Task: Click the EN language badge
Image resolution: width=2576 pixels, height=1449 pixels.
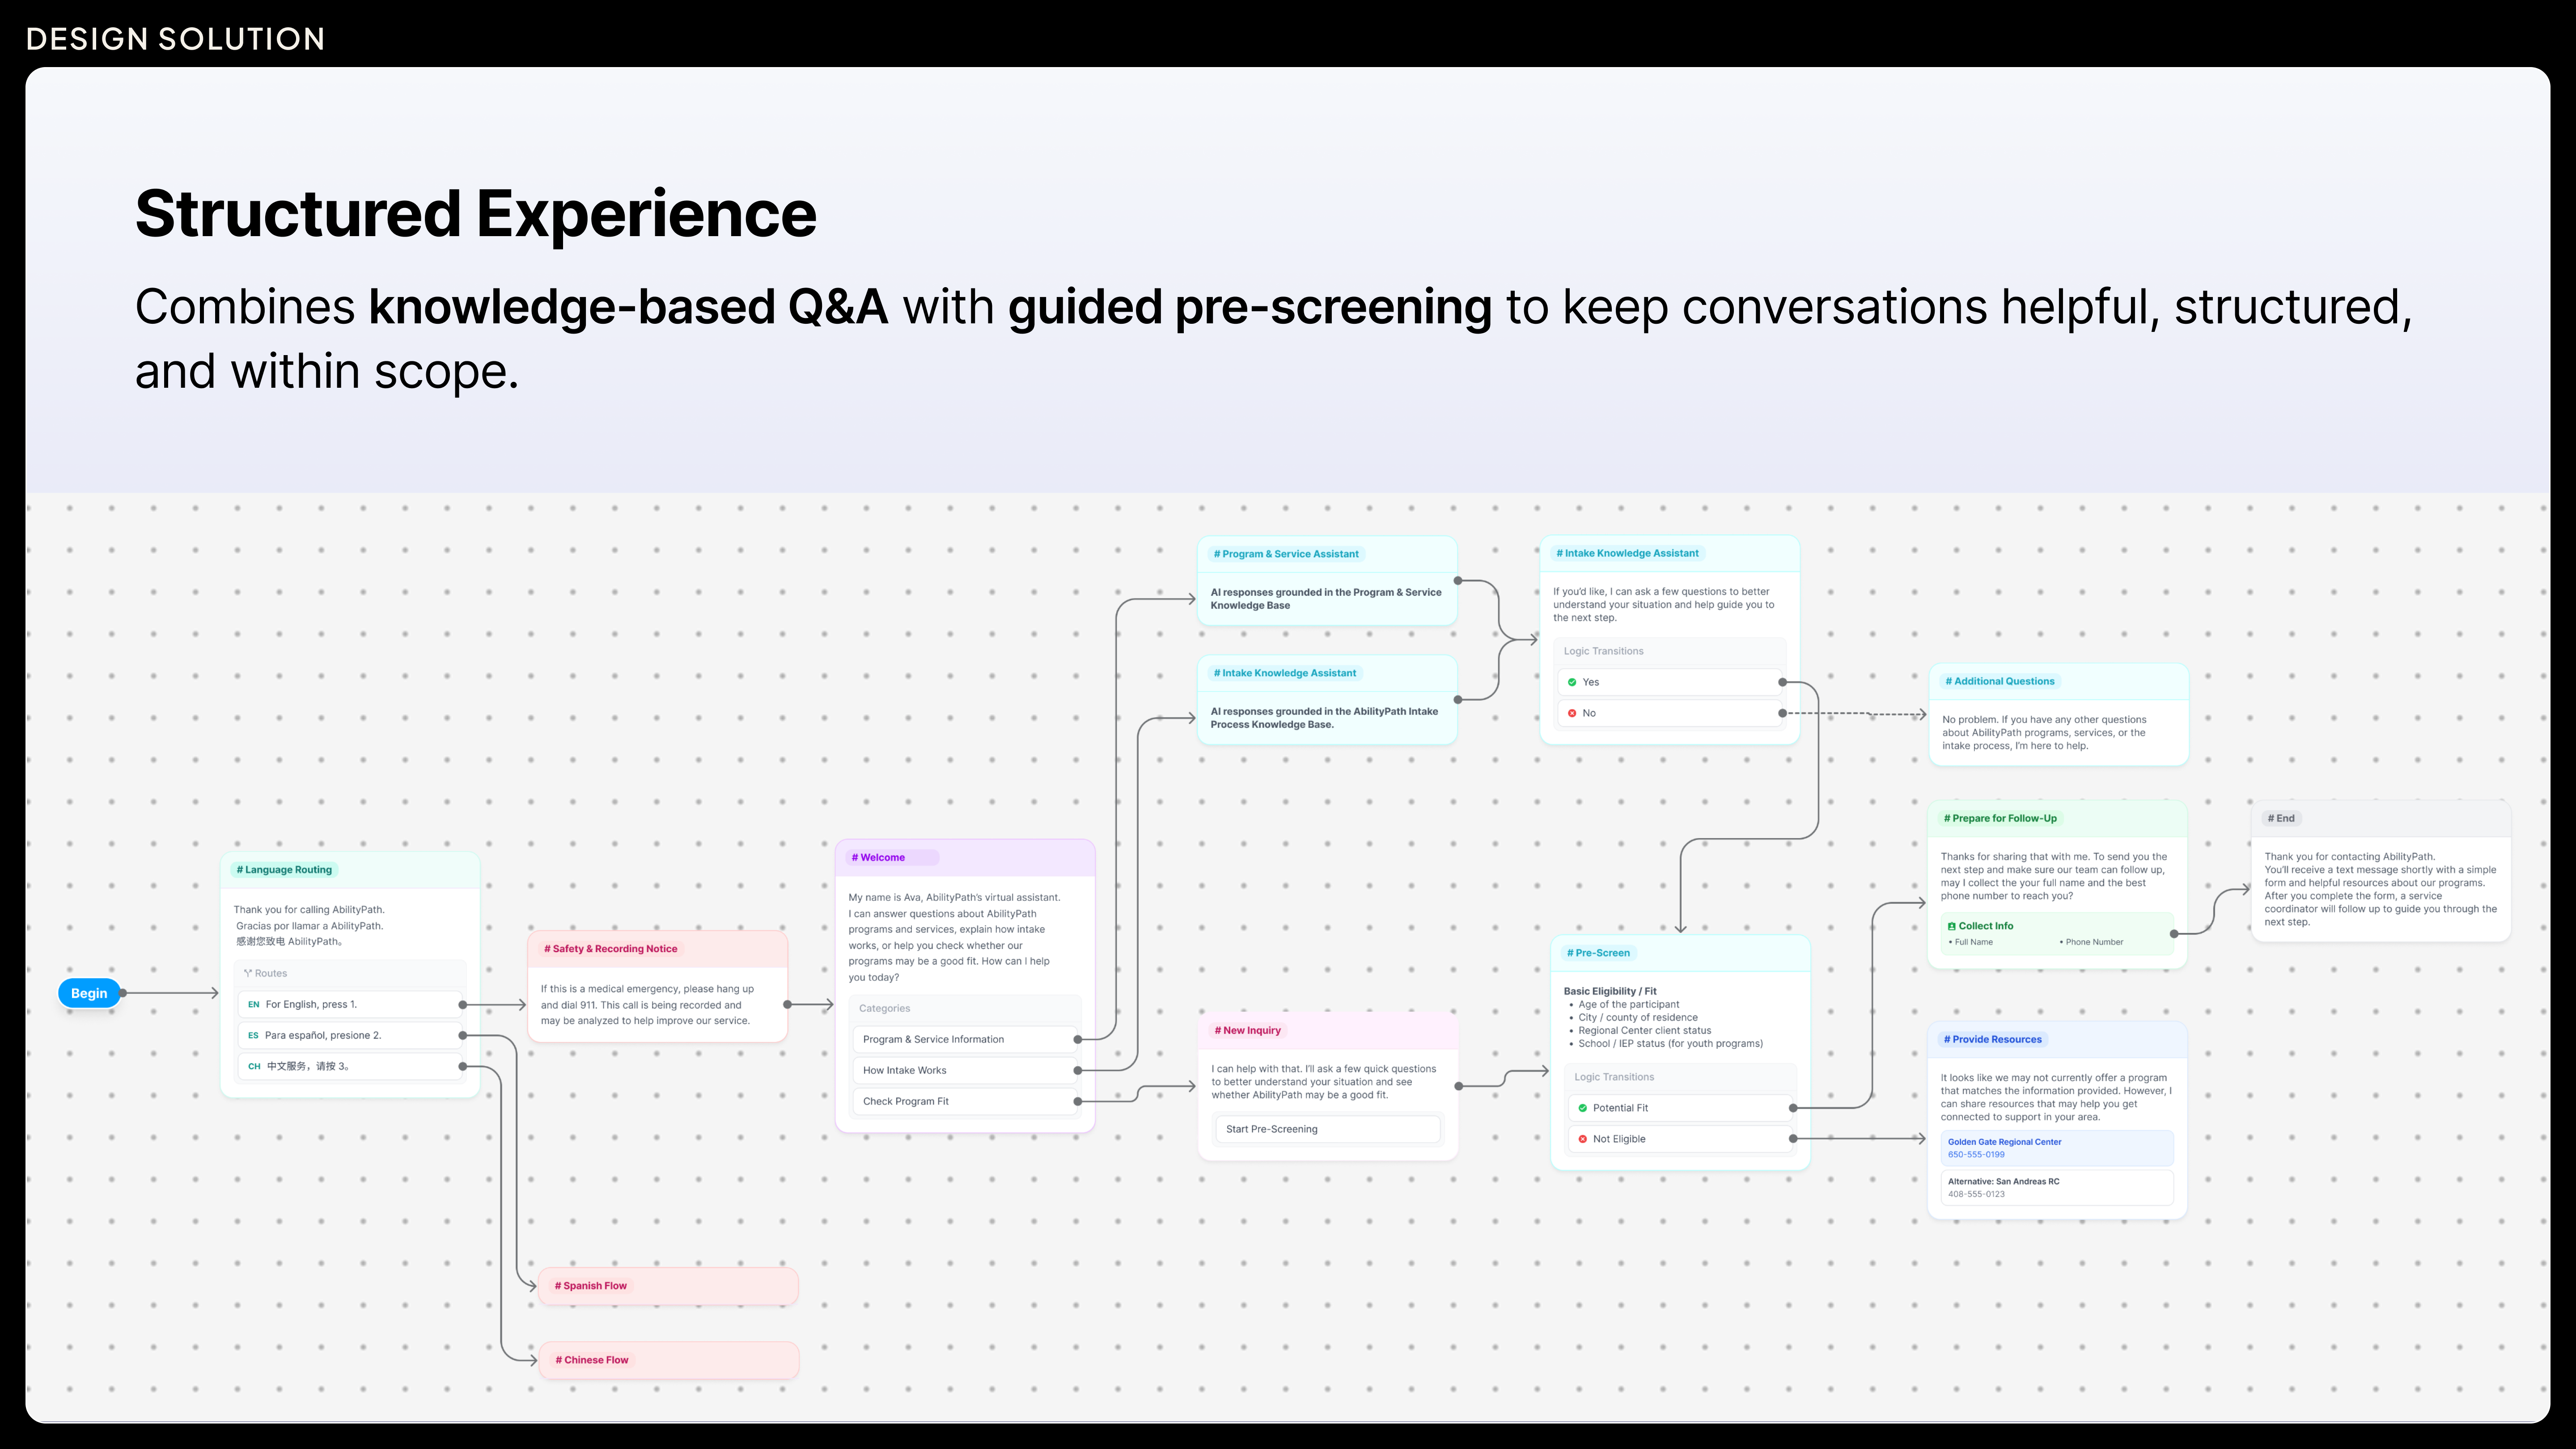Action: point(254,1004)
